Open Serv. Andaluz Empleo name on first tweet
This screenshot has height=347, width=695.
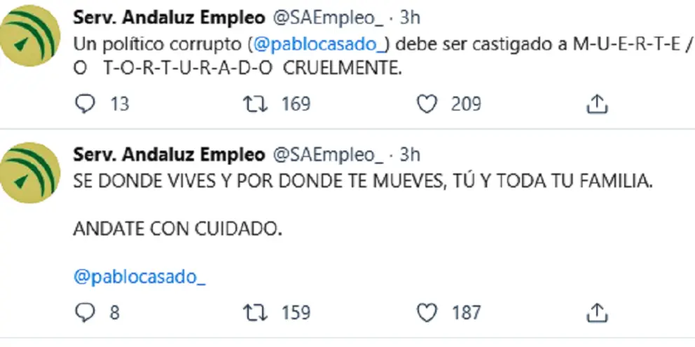[x=169, y=17]
